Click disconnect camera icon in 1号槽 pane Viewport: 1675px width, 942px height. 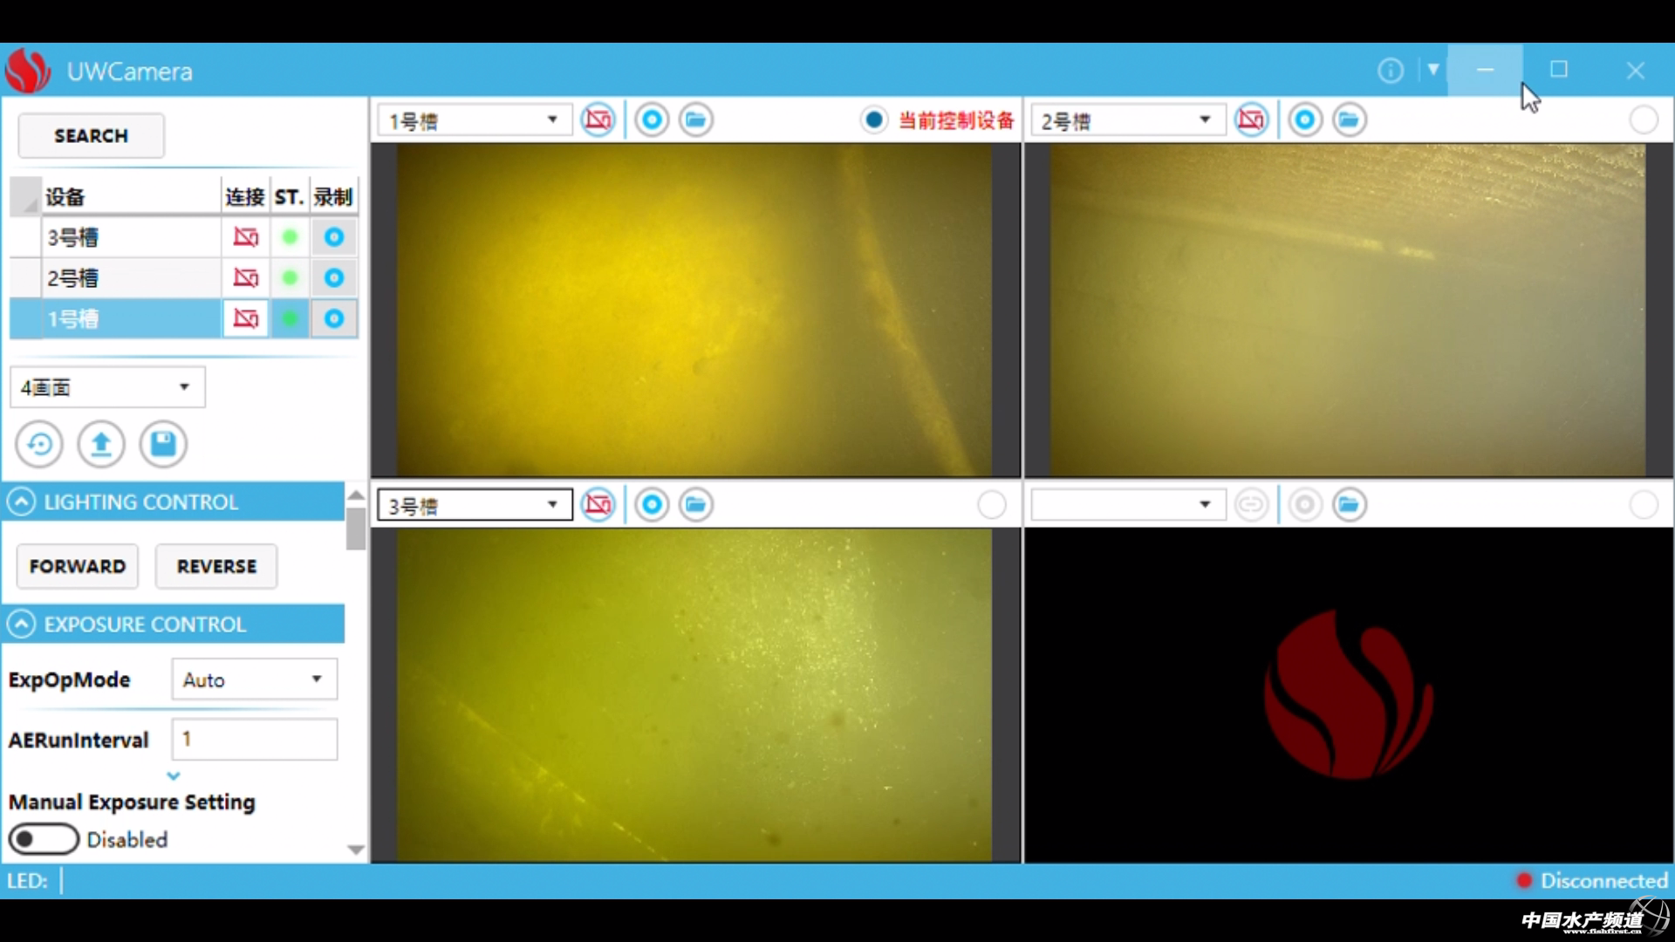point(598,119)
